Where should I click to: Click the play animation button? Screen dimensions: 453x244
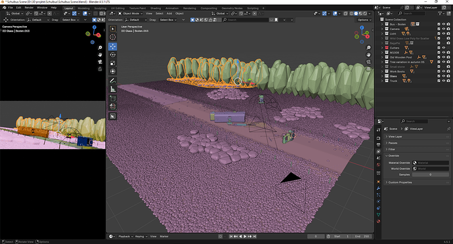pos(245,237)
